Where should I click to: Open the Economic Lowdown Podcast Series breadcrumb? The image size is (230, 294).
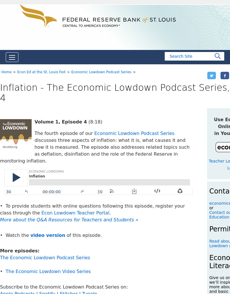(x=101, y=72)
